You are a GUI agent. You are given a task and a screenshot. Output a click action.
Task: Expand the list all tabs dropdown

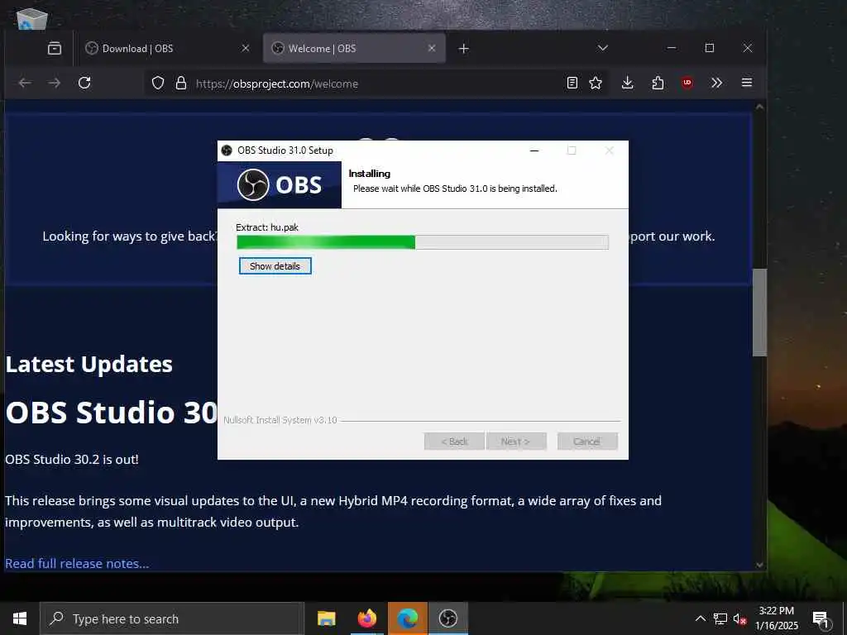tap(603, 48)
